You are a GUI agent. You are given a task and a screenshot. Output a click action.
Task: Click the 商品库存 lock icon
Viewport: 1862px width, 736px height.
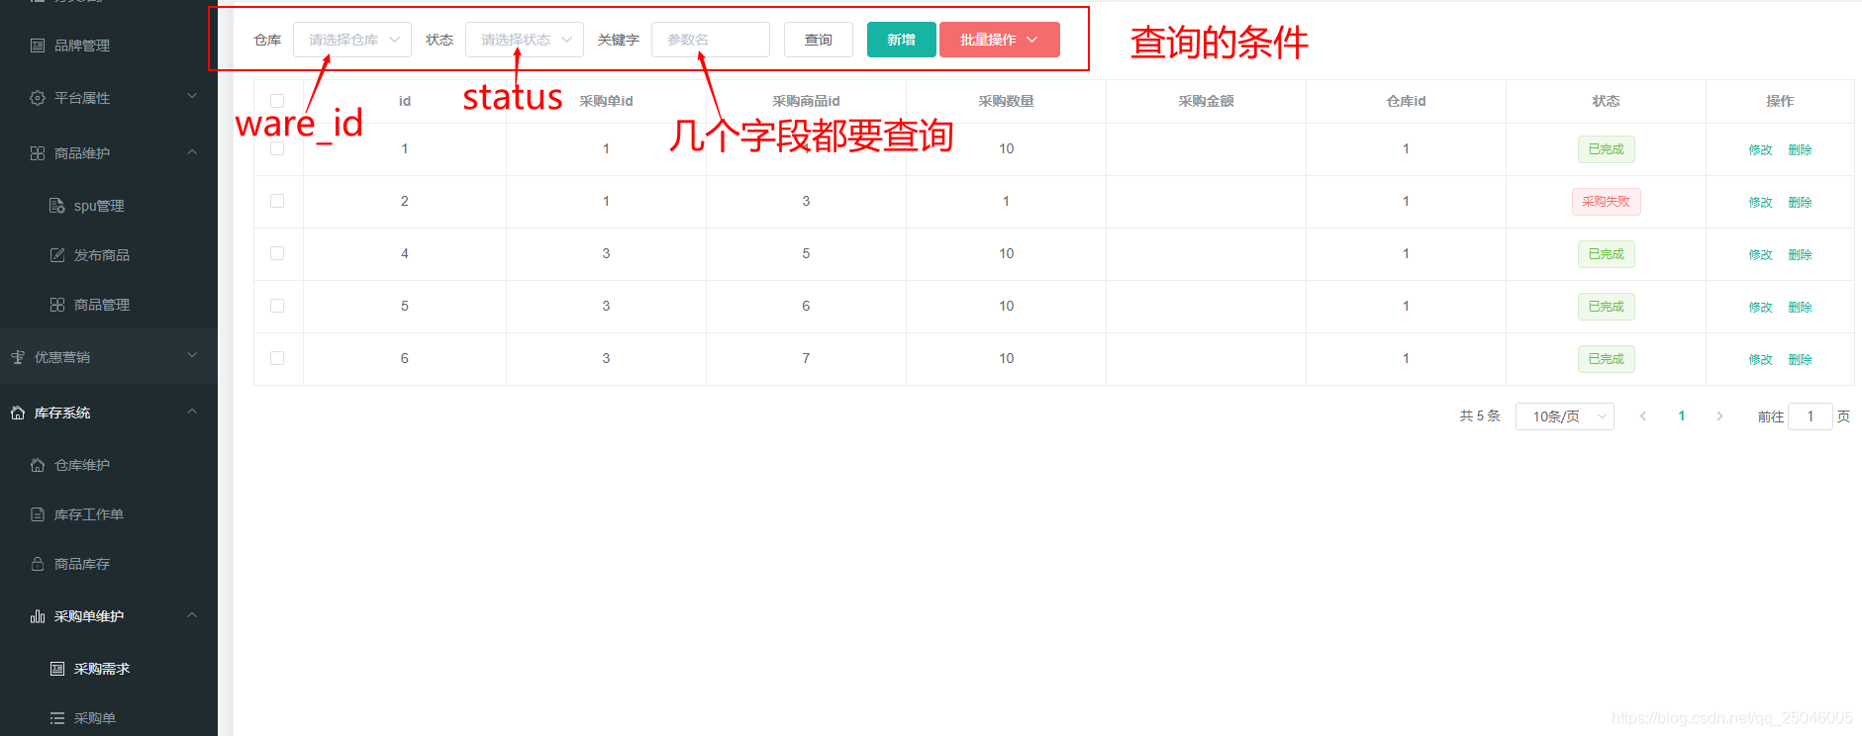pos(38,564)
